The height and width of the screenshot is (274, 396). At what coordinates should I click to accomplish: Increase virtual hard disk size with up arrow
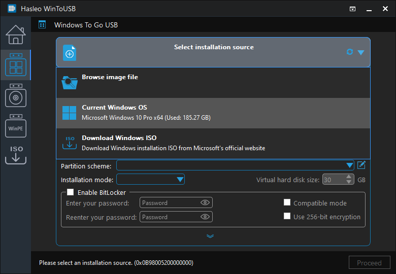349,177
